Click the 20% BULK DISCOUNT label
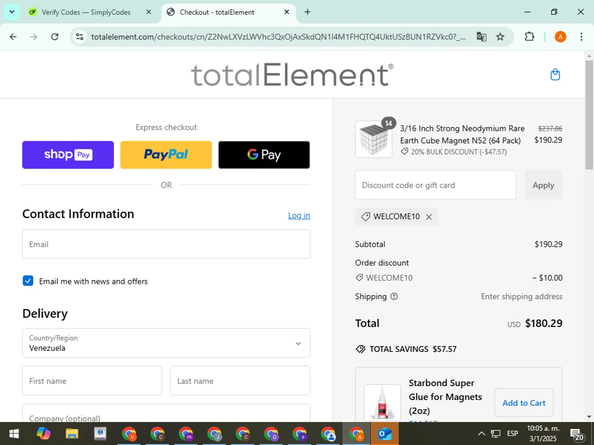This screenshot has width=594, height=445. (459, 152)
